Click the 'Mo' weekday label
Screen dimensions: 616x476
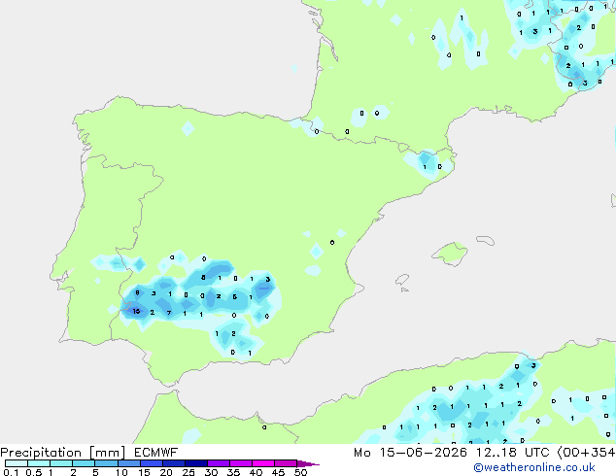pyautogui.click(x=361, y=453)
